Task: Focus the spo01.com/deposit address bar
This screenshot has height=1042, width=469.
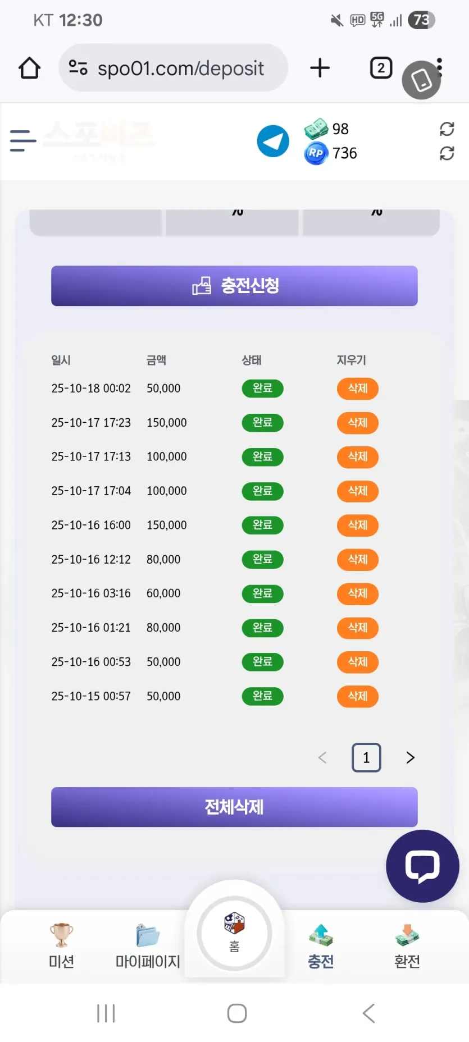Action: [x=174, y=68]
